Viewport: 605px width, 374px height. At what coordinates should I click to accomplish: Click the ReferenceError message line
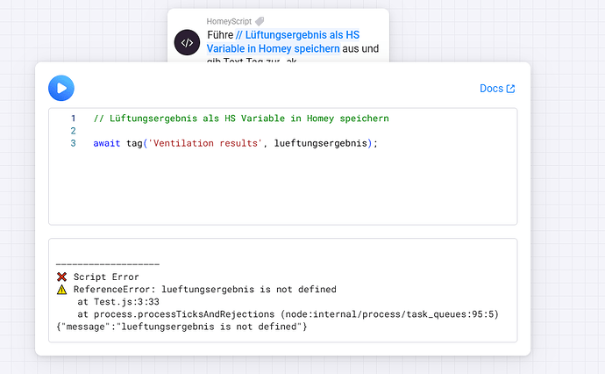click(205, 290)
